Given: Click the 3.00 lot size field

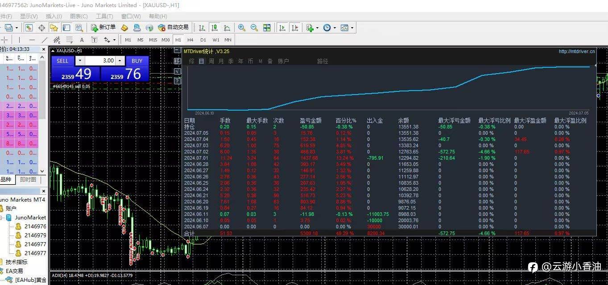Looking at the screenshot, I should (x=100, y=61).
